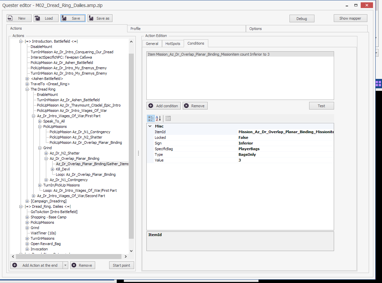Select InteractSpecificNPC: Генерал Сабина action
Image resolution: width=382 pixels, height=283 pixels.
click(61, 57)
